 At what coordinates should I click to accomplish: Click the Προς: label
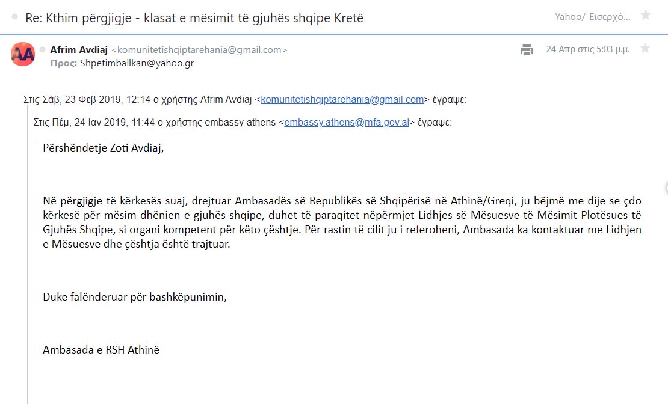[x=63, y=63]
